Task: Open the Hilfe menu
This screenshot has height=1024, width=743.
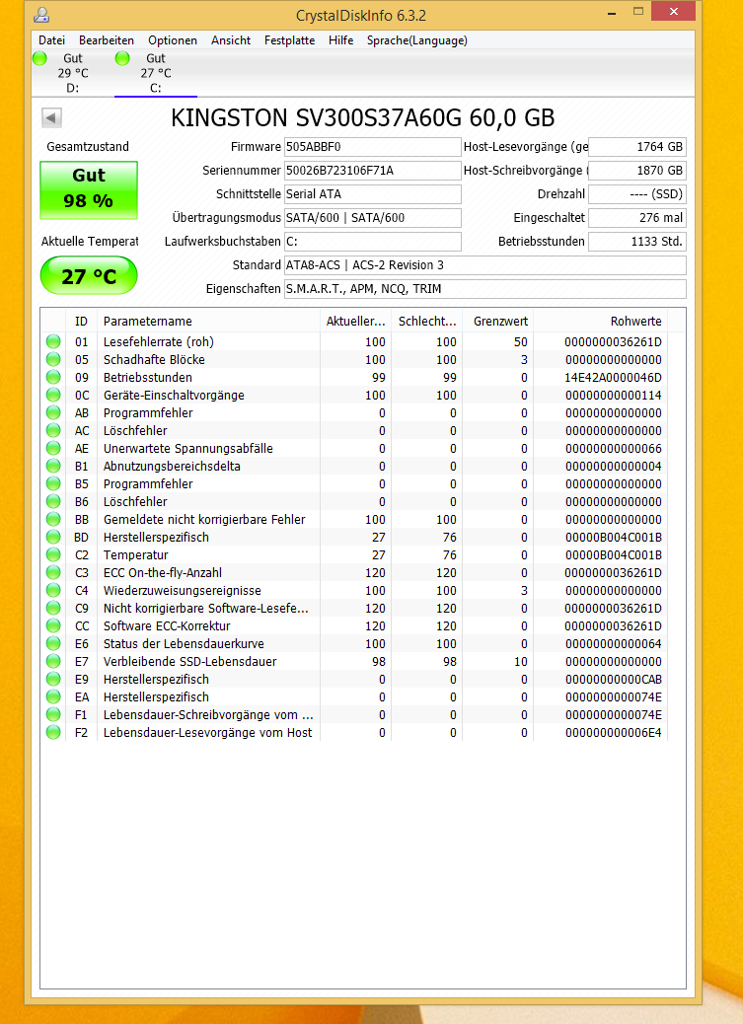Action: tap(341, 40)
